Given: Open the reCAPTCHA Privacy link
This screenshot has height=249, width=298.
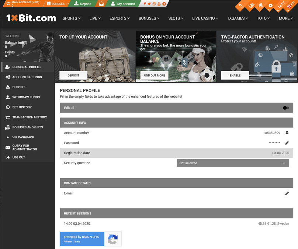Looking at the screenshot, I should [67, 242].
